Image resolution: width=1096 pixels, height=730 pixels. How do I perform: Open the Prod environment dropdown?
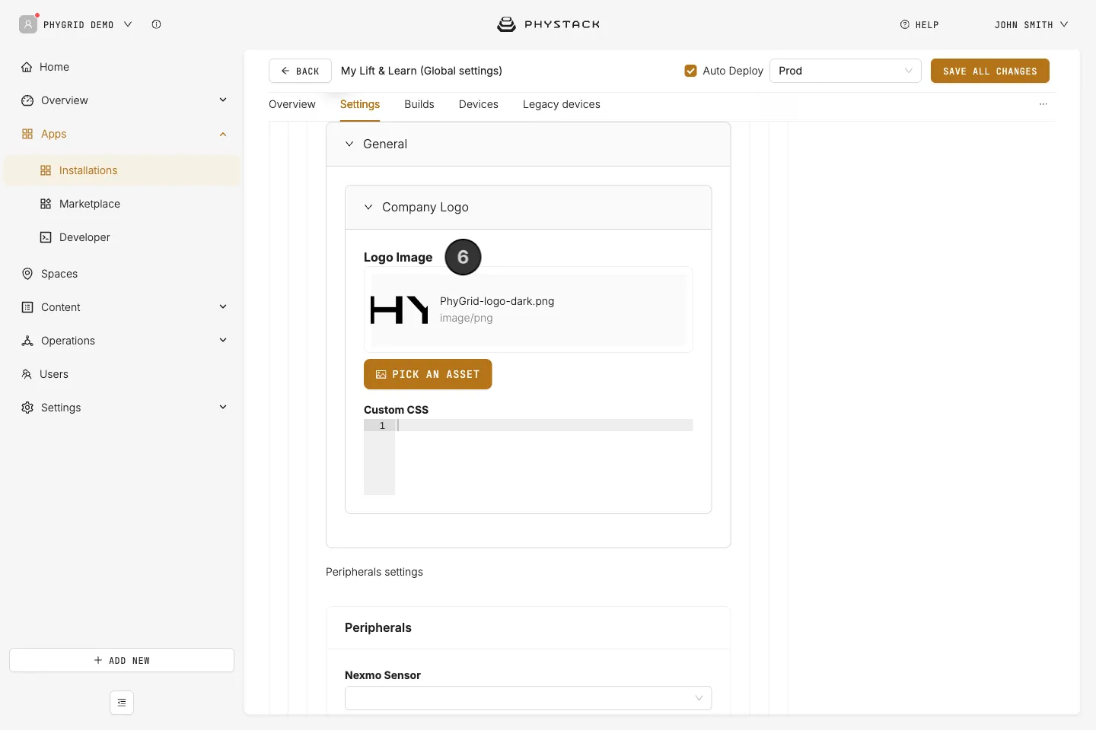pyautogui.click(x=846, y=71)
